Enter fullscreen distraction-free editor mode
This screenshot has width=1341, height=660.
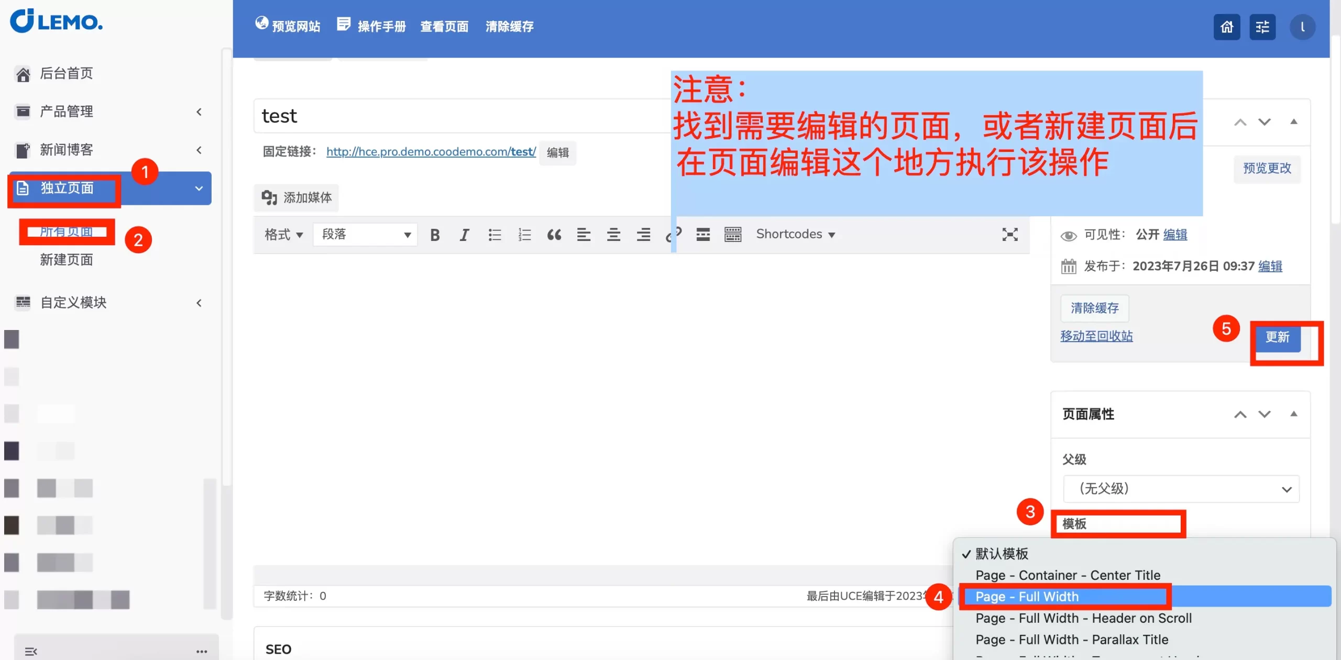click(x=1009, y=235)
